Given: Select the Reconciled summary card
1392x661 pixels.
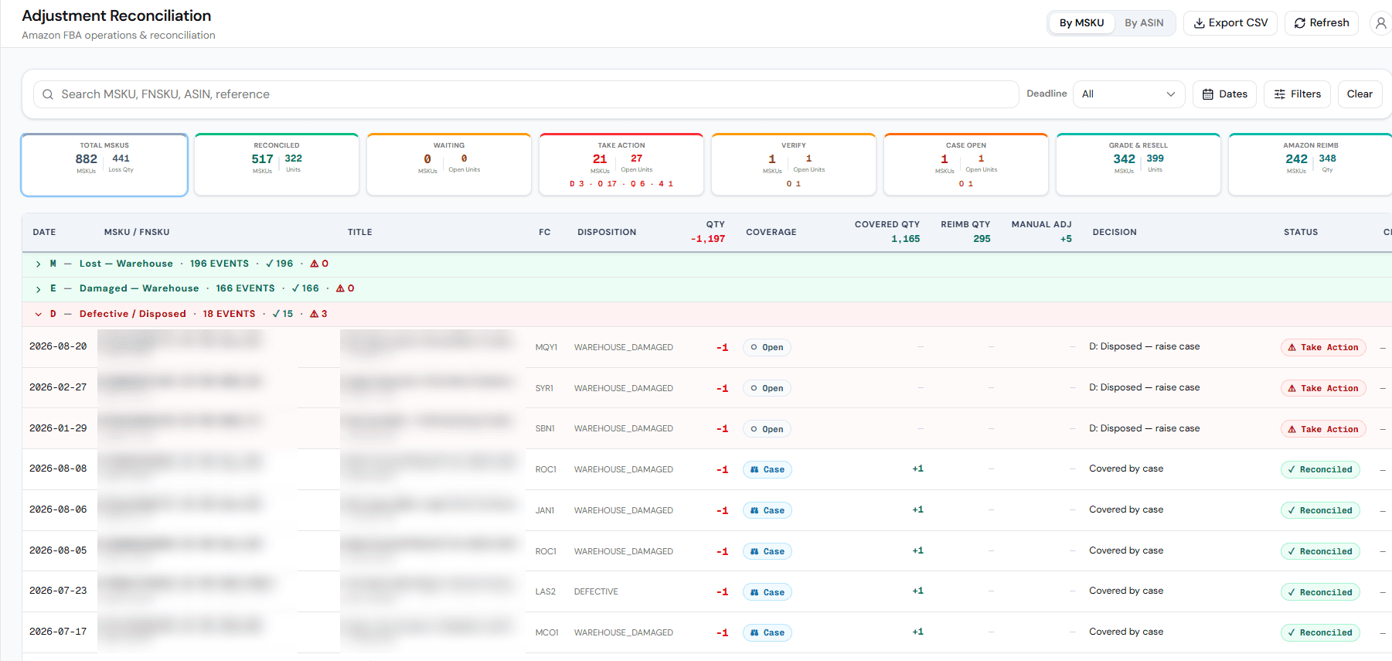Looking at the screenshot, I should [x=277, y=165].
